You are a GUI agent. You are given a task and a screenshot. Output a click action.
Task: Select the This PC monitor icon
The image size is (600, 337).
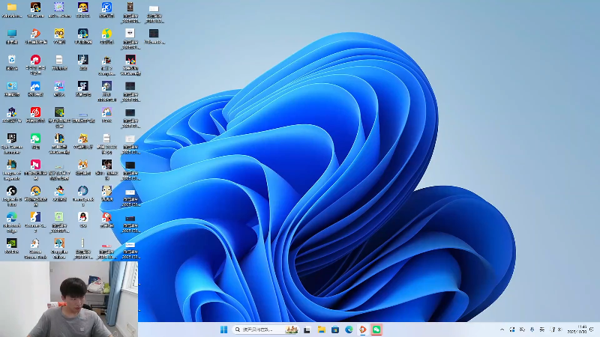(12, 34)
